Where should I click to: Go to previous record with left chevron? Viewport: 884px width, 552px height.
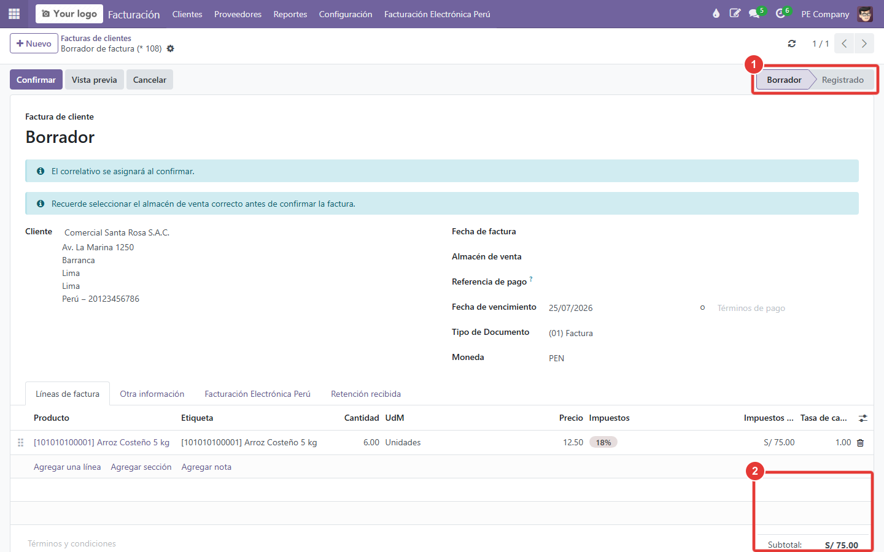844,44
